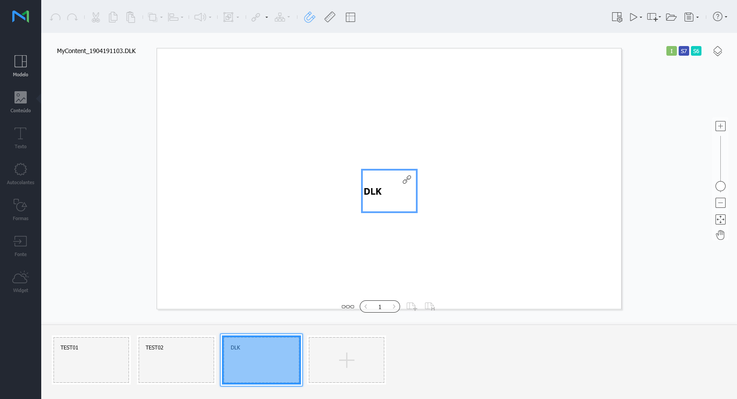Add a new page with plus tile
Image resolution: width=737 pixels, height=399 pixels.
(x=347, y=360)
